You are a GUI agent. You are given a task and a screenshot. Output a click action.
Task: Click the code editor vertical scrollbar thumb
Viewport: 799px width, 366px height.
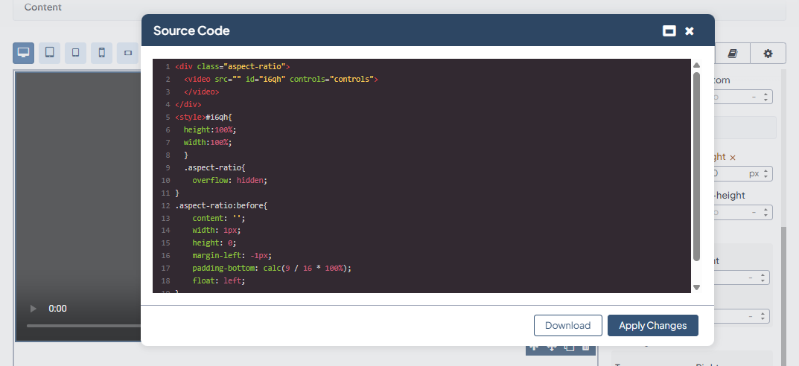[696, 167]
